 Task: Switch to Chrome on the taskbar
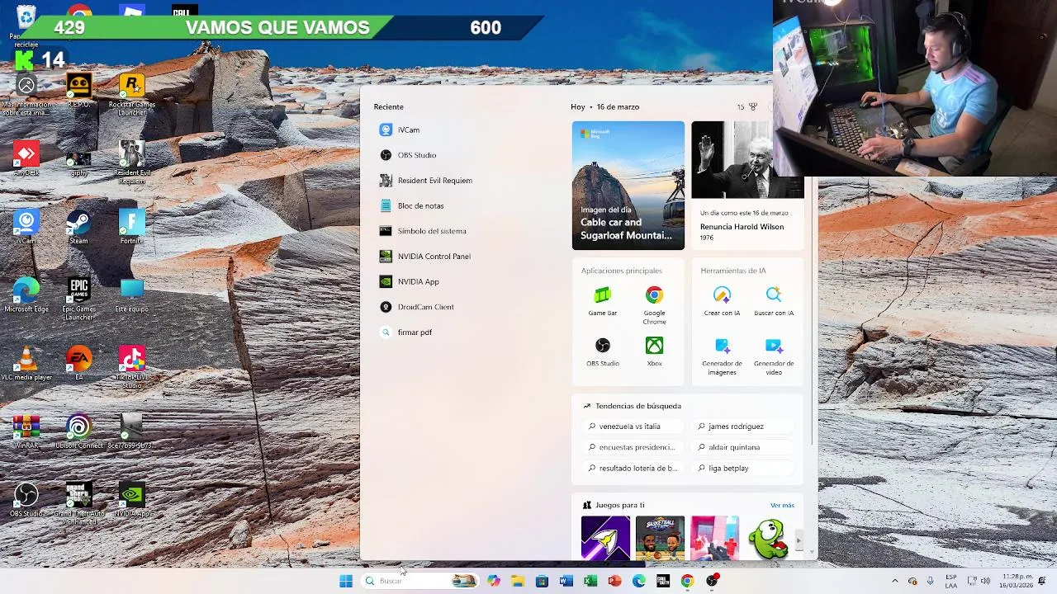point(687,581)
